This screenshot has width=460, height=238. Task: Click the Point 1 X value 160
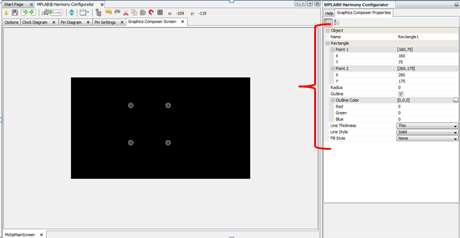[427, 56]
